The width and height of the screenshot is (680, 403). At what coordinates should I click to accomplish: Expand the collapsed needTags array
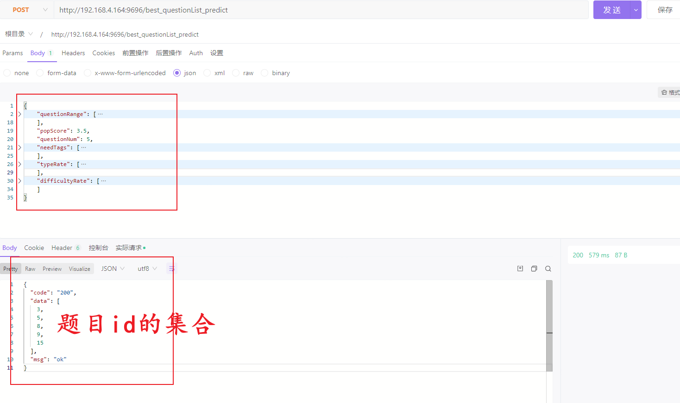pos(19,147)
